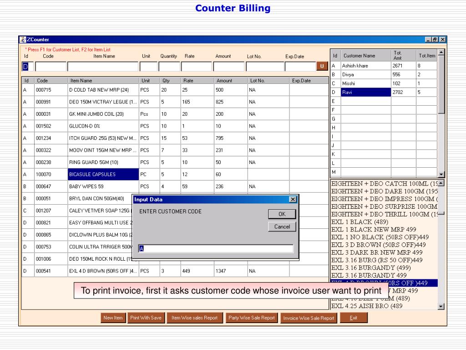Screen dimensions: 466x350
Task: Select GK MINI JUMBO COIL (20) row
Action: [175, 114]
